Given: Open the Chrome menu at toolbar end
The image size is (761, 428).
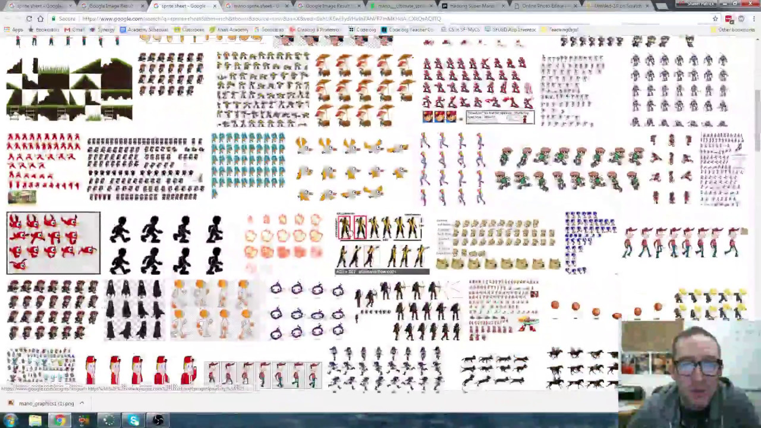Looking at the screenshot, I should (x=753, y=18).
